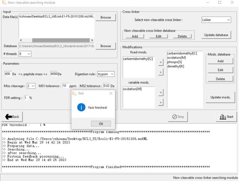Open the Leiker cross-linker dropdown
239x181 pixels.
click(216, 20)
